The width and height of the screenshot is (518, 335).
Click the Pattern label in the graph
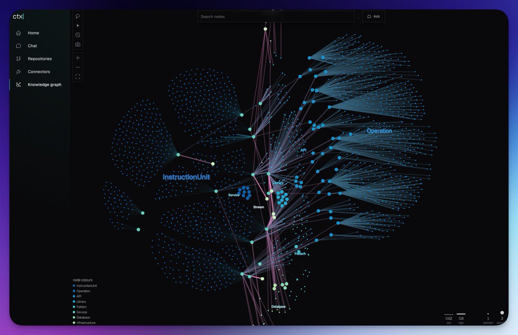click(300, 254)
